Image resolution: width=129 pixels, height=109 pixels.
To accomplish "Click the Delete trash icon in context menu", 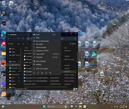I will click(x=50, y=73).
